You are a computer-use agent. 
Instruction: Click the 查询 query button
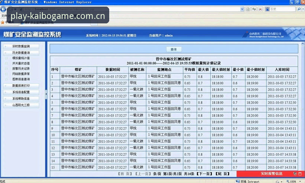174,49
